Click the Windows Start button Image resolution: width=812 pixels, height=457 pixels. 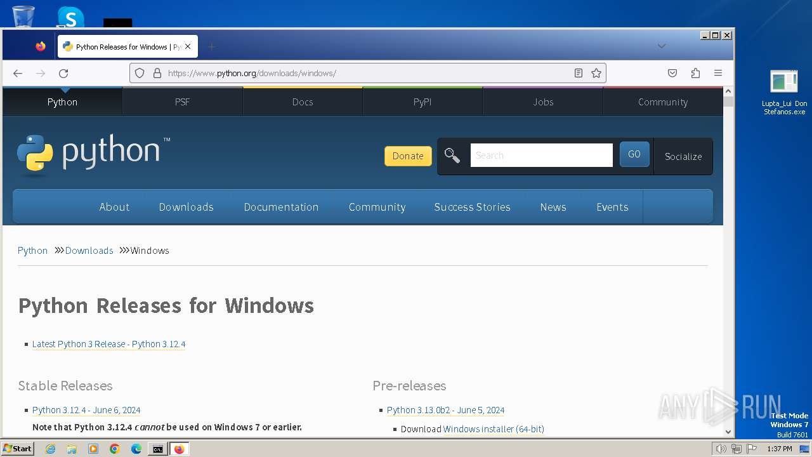18,449
